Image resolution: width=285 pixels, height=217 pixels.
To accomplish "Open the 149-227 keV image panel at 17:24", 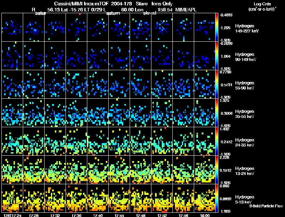I will 12,27.
